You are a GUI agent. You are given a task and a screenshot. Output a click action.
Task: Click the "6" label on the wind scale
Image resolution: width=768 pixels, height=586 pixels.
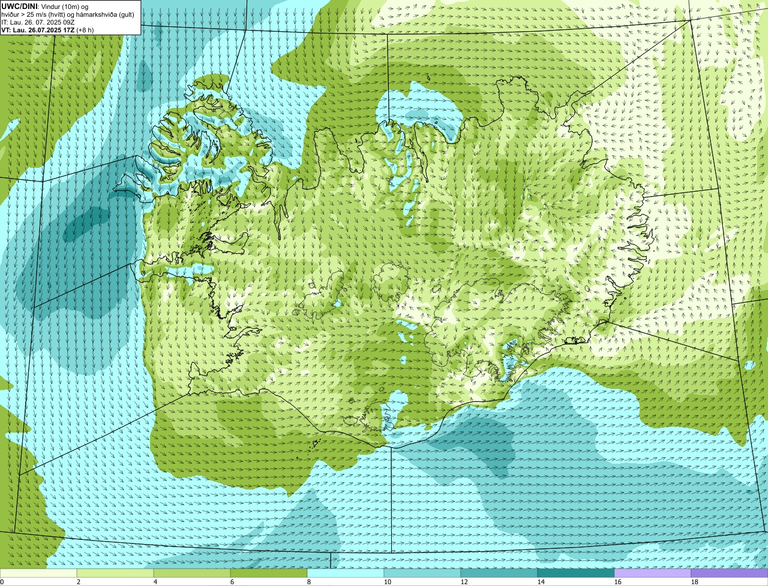click(232, 582)
